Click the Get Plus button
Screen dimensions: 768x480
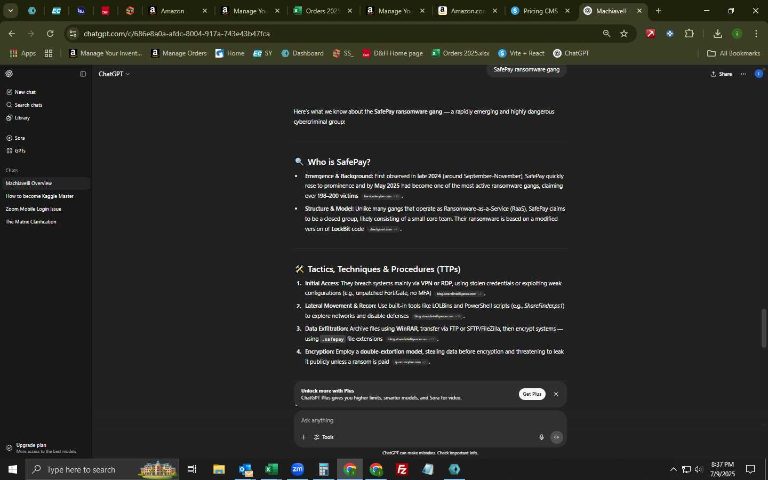pyautogui.click(x=532, y=394)
